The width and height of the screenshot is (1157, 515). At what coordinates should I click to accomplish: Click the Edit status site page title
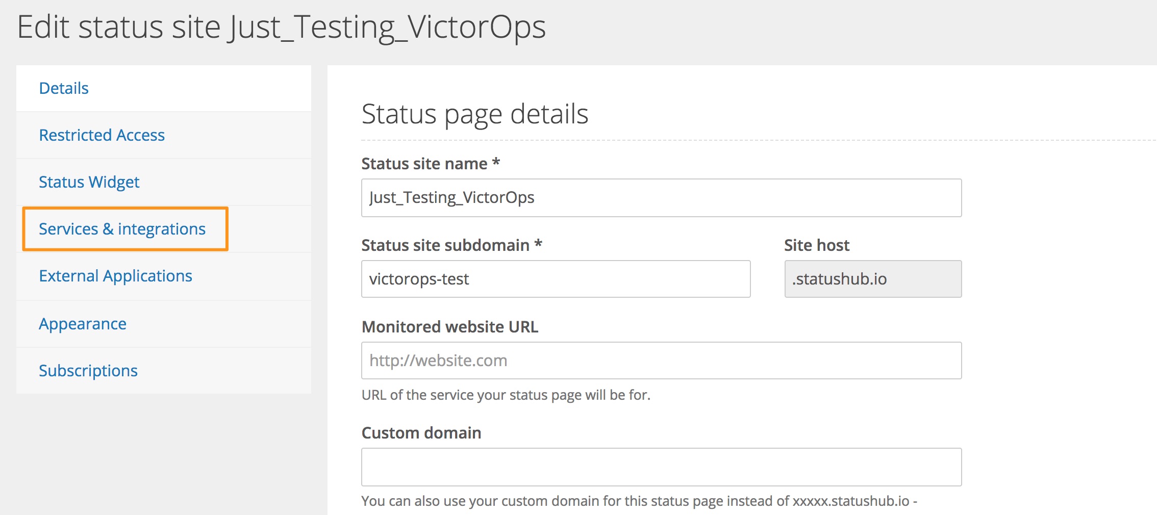point(282,27)
